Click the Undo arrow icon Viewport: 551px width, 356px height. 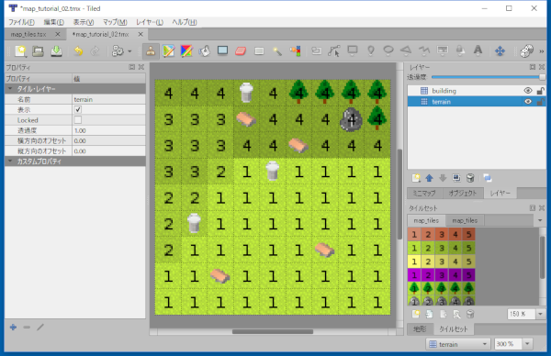click(x=78, y=51)
